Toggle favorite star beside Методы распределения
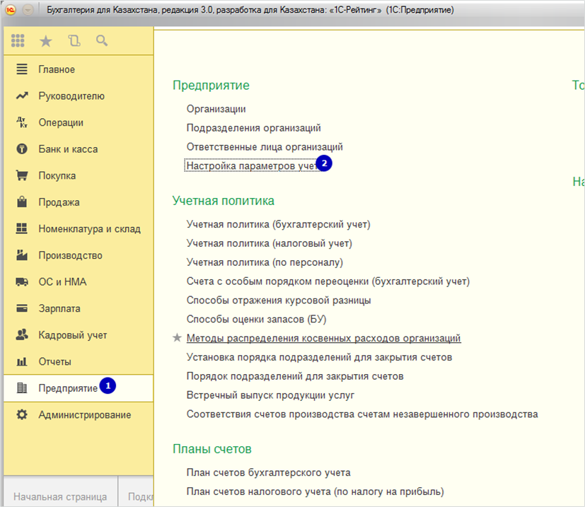The image size is (585, 507). click(177, 338)
